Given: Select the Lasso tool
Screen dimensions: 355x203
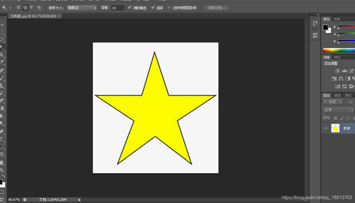Looking at the screenshot, I should pyautogui.click(x=2, y=40).
